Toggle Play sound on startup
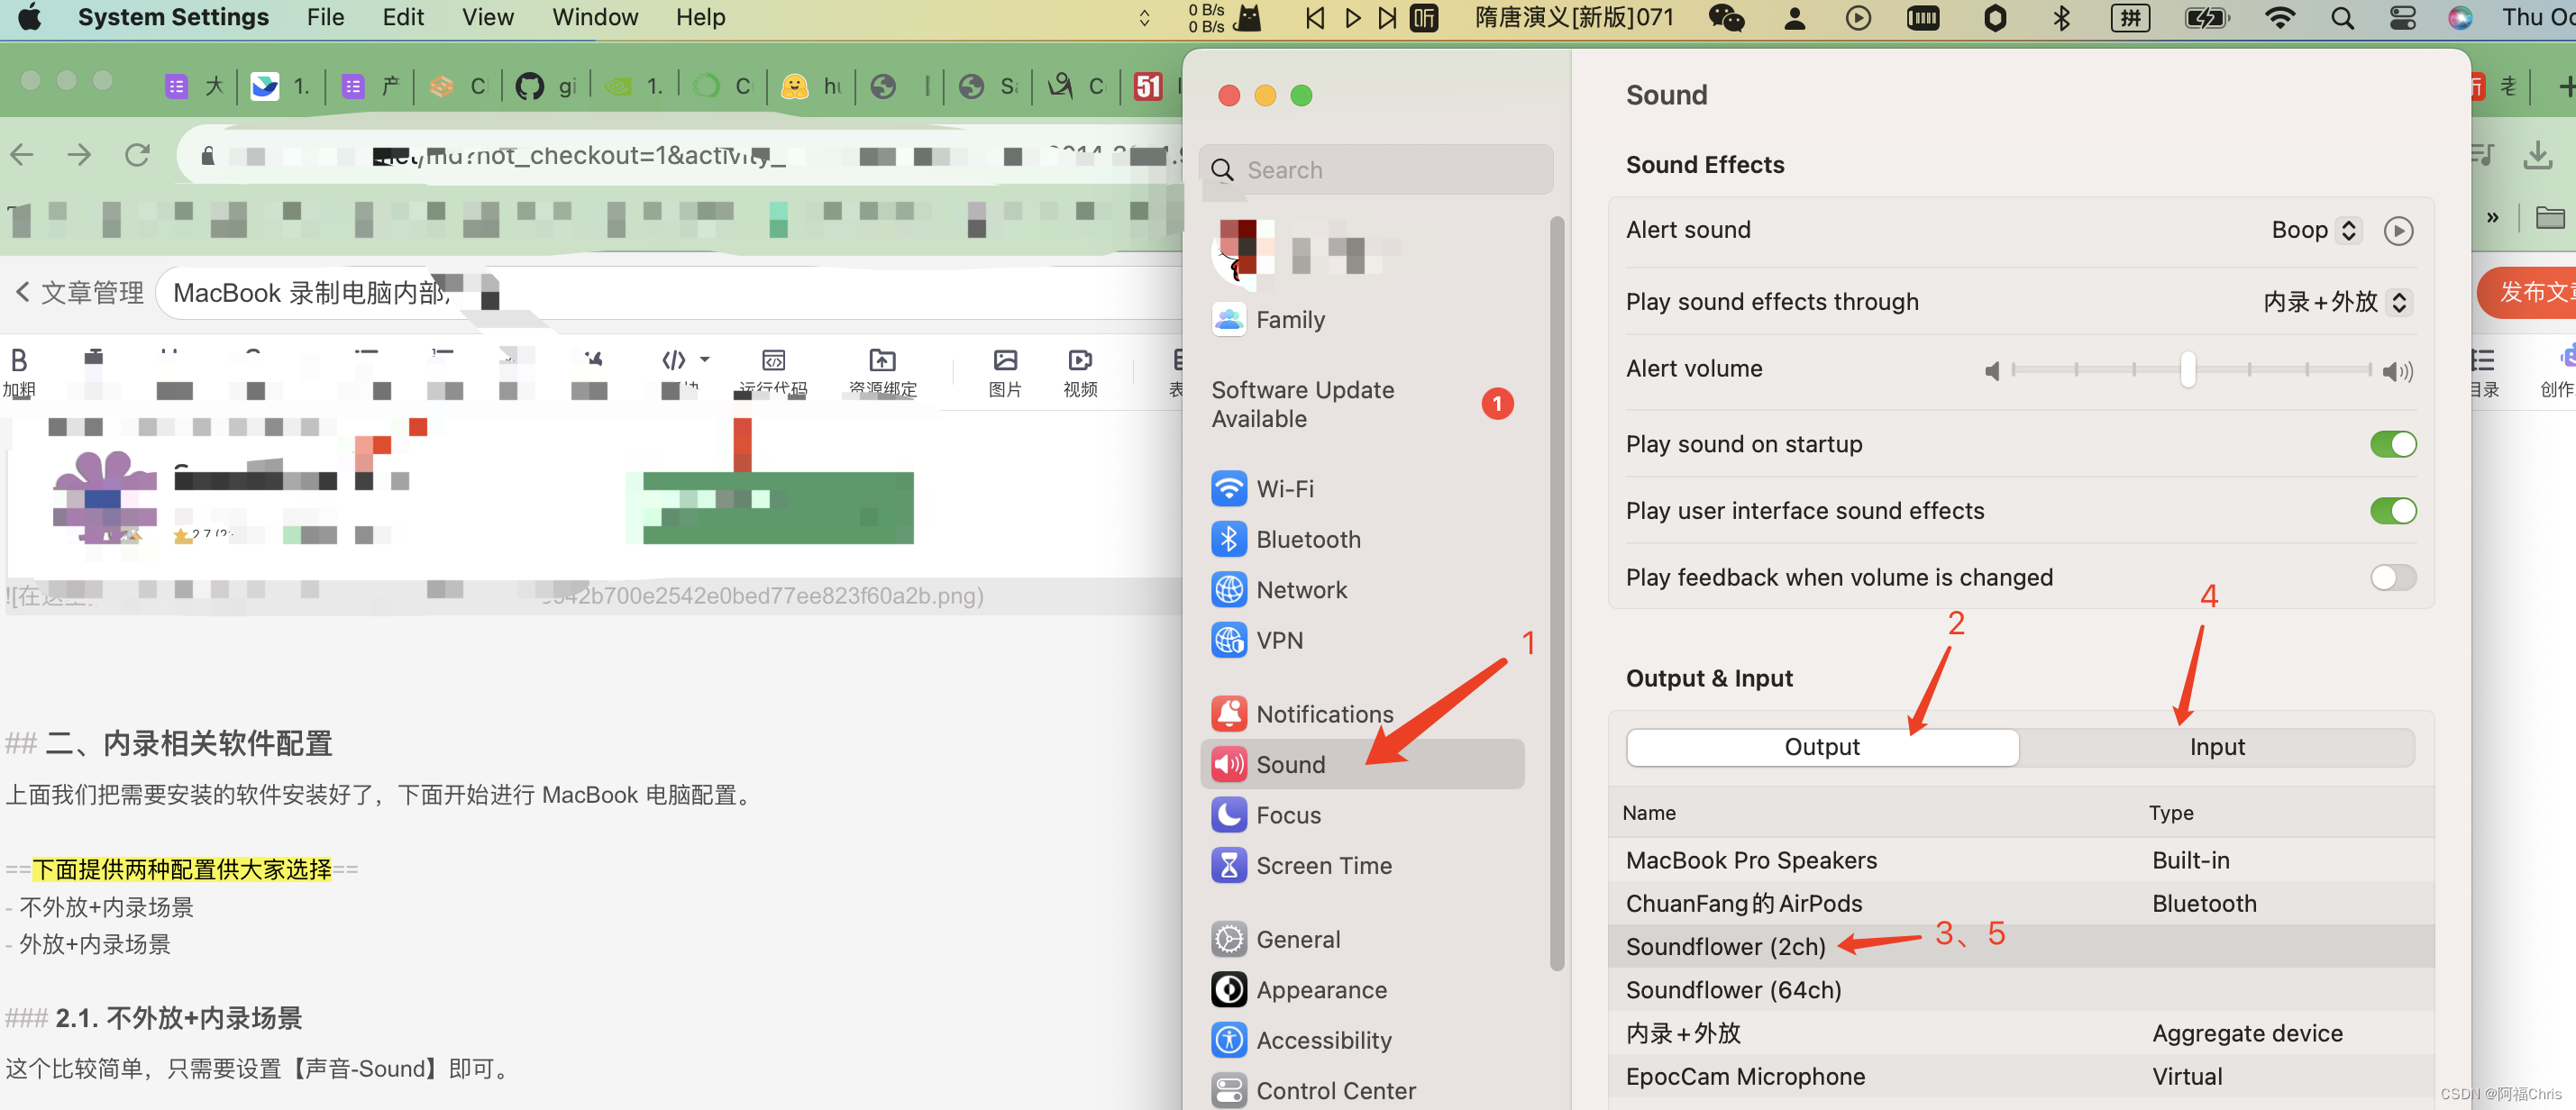This screenshot has width=2576, height=1110. point(2393,444)
